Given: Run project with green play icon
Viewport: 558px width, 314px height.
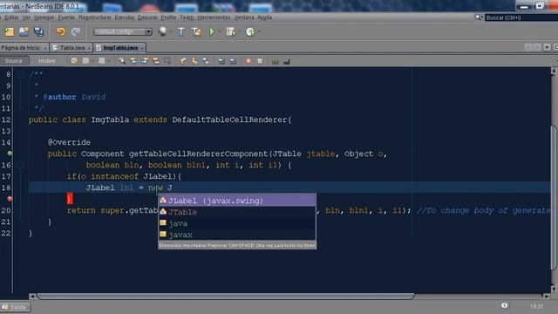Looking at the screenshot, I should (212, 32).
